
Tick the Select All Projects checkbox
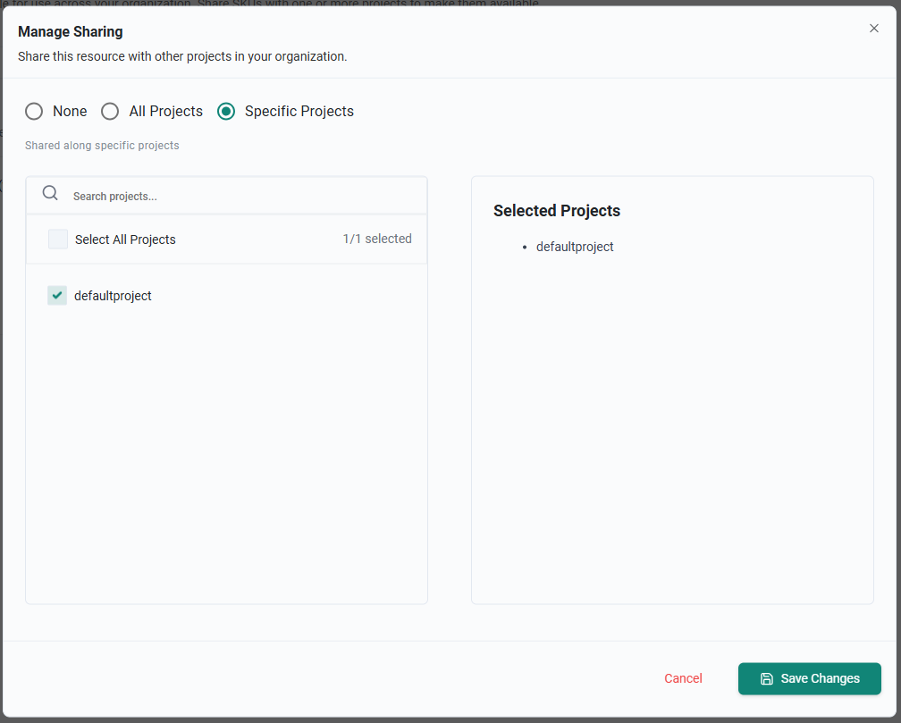click(58, 240)
